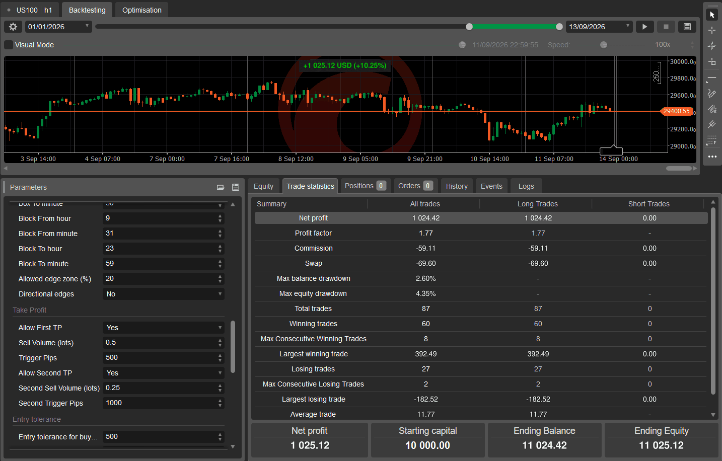Viewport: 722px width, 461px height.
Task: Open Directional edges dropdown
Action: (164, 294)
